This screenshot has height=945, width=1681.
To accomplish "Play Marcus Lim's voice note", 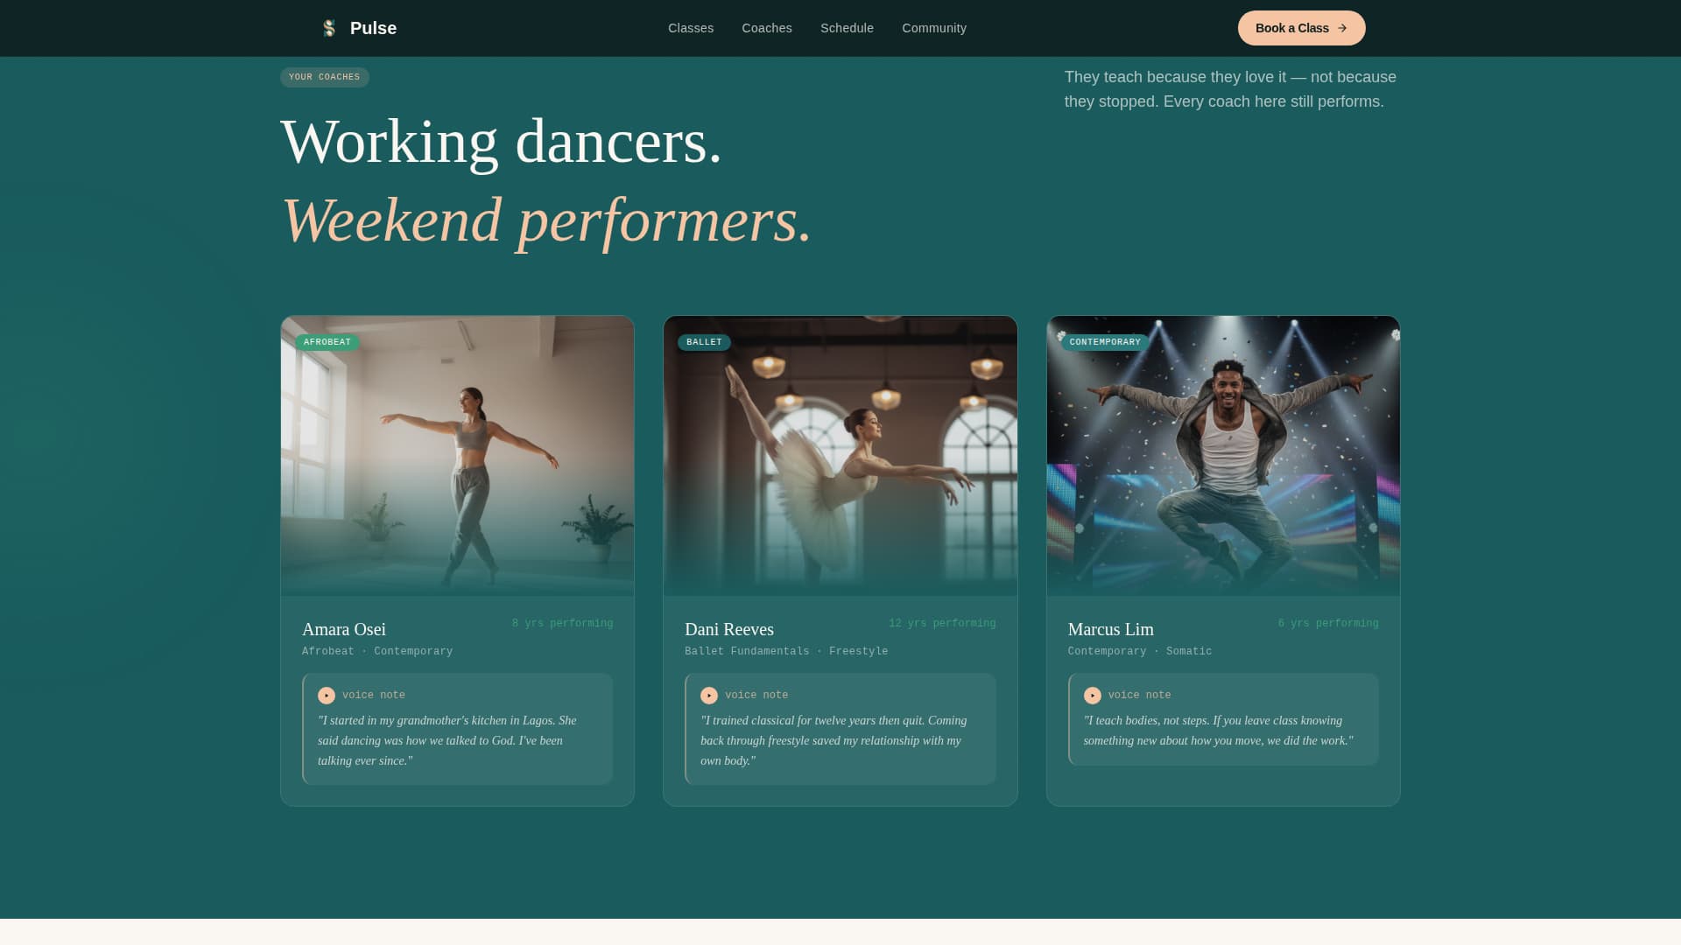I will [1093, 696].
